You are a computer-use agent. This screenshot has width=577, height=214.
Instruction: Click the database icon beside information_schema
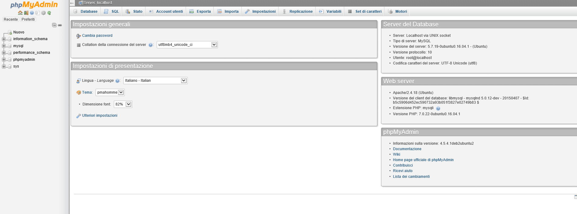pos(9,39)
